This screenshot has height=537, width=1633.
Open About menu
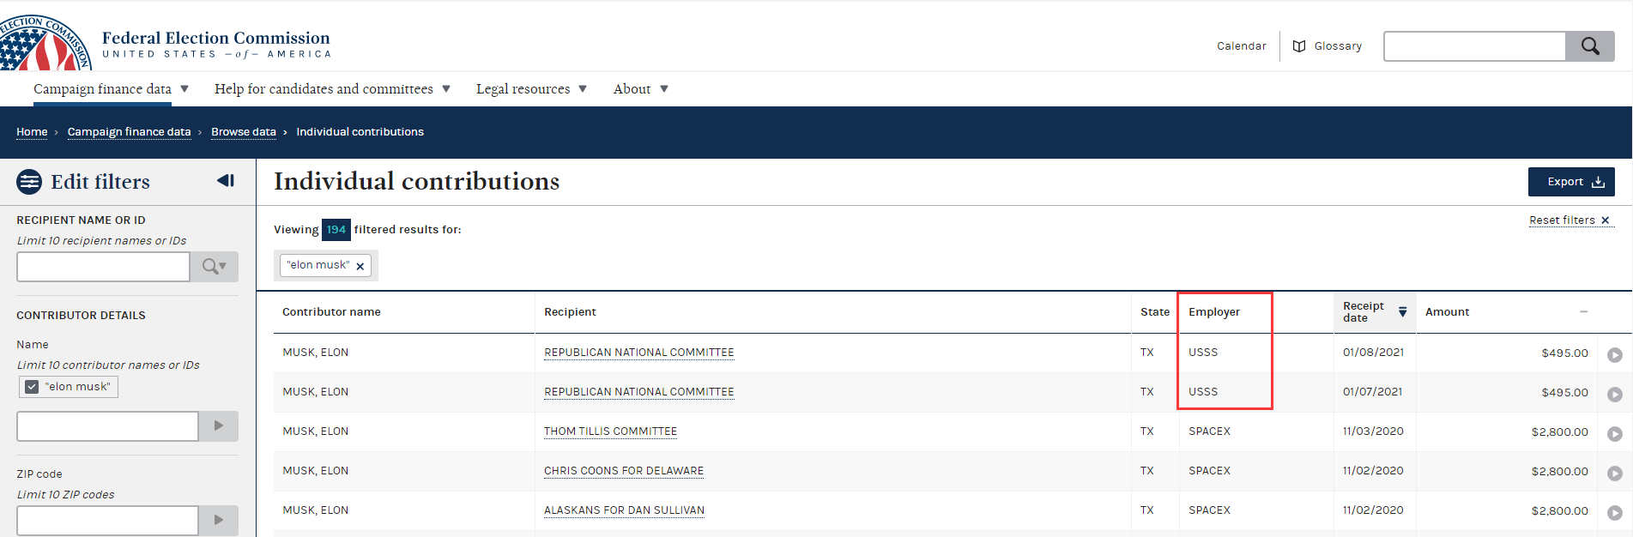tap(640, 89)
